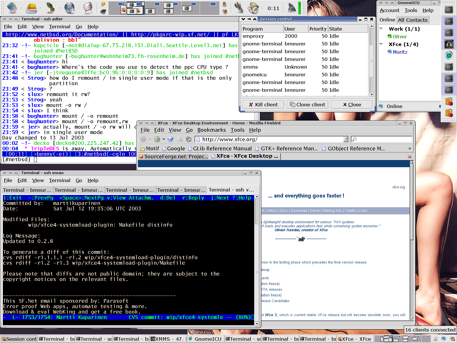This screenshot has width=457, height=343.
Task: Click the Stop loading icon in Firebird
Action: point(180,139)
